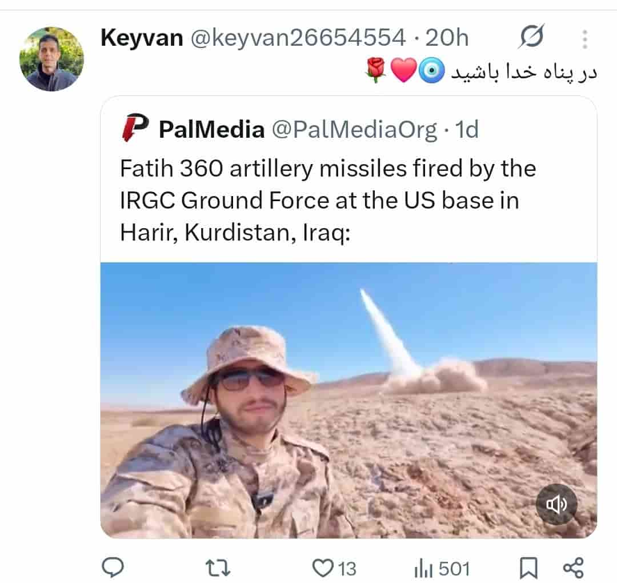Click the 20h post timestamp
Image resolution: width=617 pixels, height=583 pixels.
click(x=447, y=38)
